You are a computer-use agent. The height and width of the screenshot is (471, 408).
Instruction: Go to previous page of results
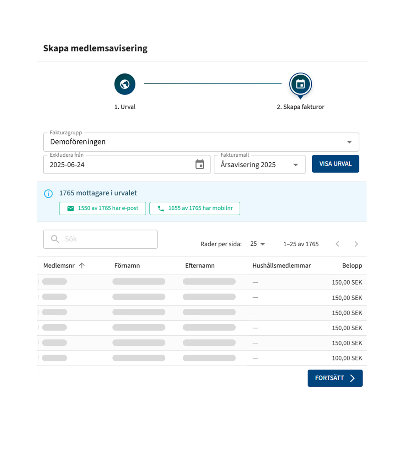tap(337, 244)
